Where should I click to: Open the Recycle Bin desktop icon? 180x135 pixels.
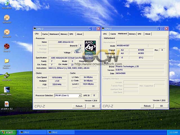[7, 4]
